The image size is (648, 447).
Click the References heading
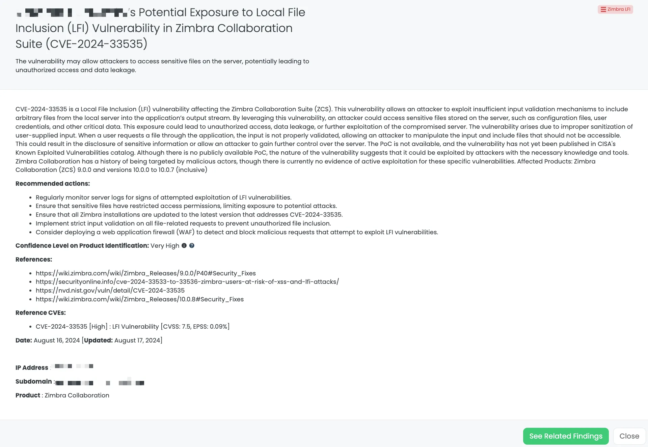tap(34, 260)
